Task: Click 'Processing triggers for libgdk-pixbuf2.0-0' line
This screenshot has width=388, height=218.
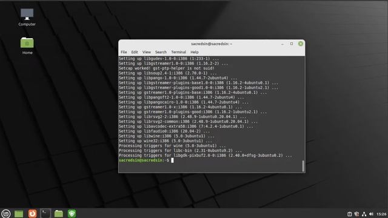Action: pyautogui.click(x=205, y=156)
